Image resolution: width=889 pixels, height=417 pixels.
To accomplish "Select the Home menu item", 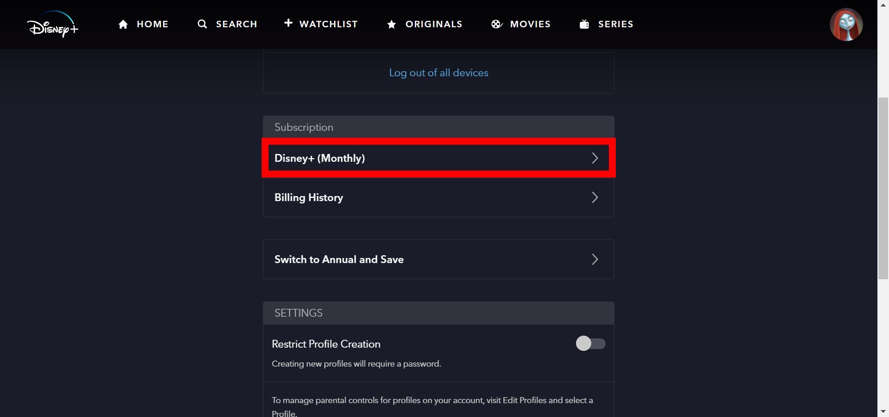I will click(x=152, y=24).
